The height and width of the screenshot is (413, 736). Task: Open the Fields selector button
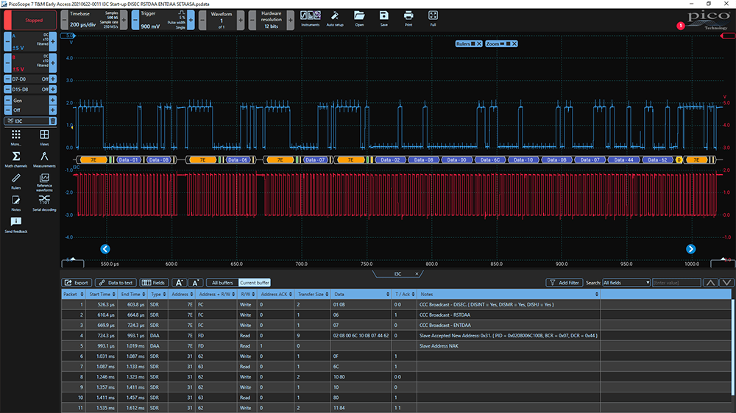click(x=154, y=283)
